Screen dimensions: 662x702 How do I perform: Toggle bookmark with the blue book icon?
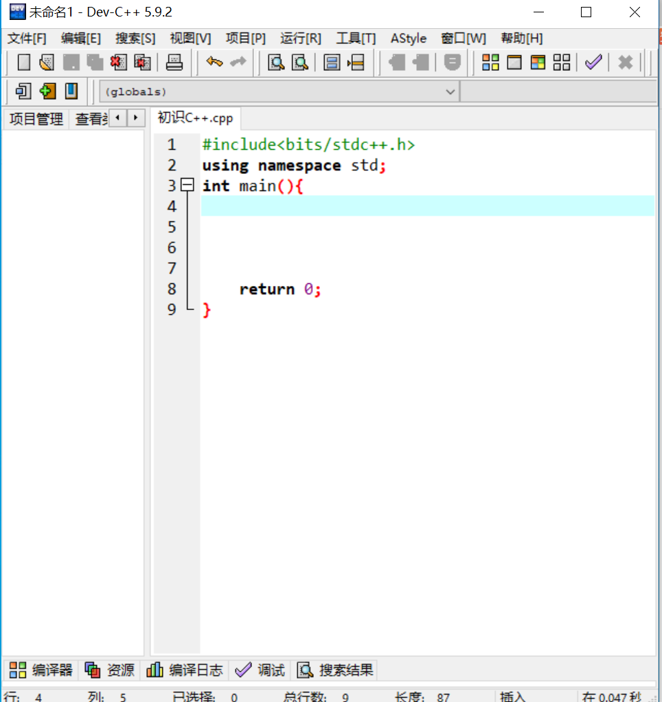(71, 91)
